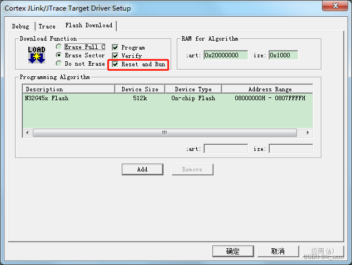This screenshot has width=352, height=265.
Task: Uncheck the Reset and Run checkbox
Action: click(115, 64)
